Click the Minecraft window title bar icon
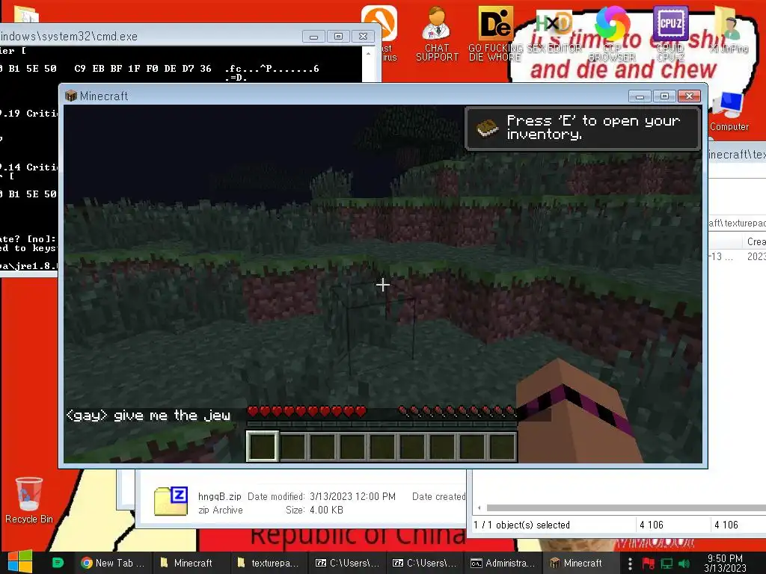Viewport: 766px width, 574px height. (71, 96)
